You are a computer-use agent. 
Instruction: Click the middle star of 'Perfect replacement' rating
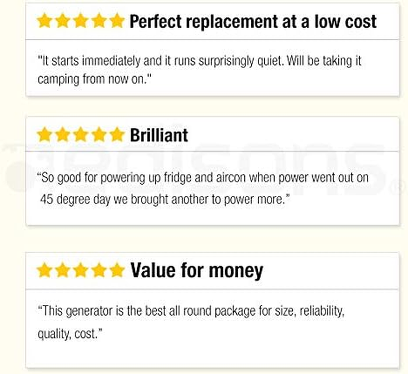pyautogui.click(x=80, y=21)
